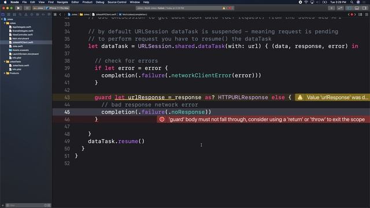Open the Debug menu
Viewport: 370px width, 208px height.
click(x=100, y=2)
